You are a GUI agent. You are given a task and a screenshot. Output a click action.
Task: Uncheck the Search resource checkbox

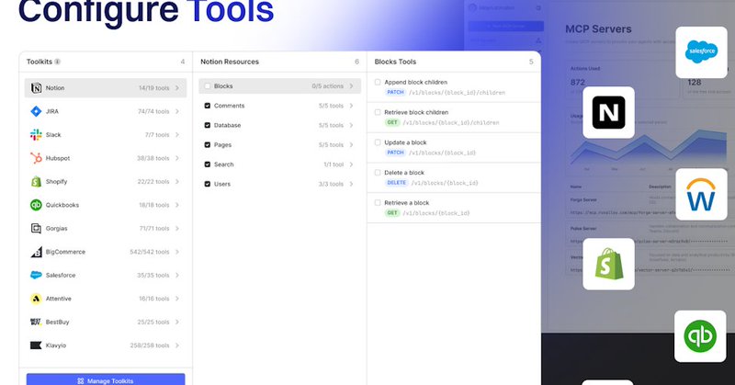pos(208,164)
